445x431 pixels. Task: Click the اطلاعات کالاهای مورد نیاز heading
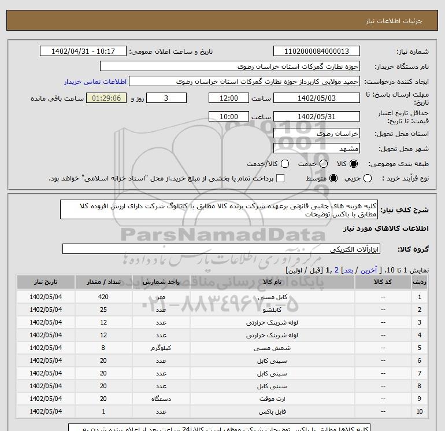point(386,229)
